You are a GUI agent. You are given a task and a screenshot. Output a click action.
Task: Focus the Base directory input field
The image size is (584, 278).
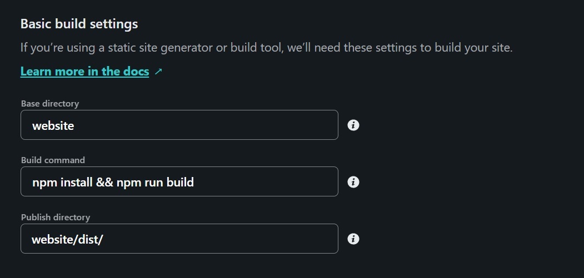pyautogui.click(x=179, y=125)
